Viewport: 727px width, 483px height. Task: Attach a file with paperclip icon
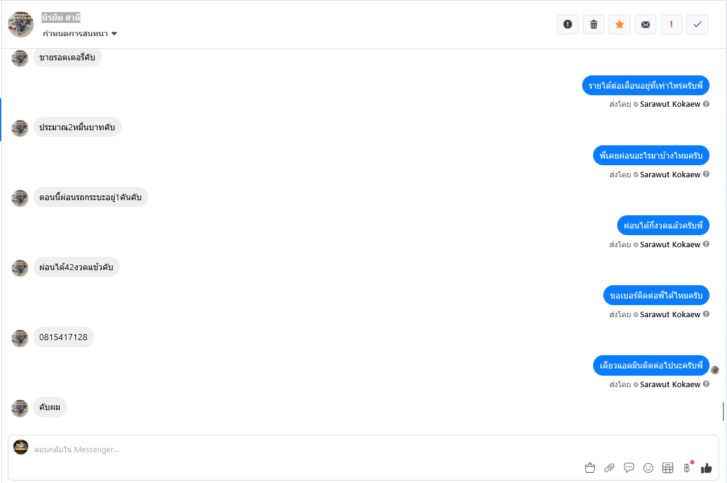tap(609, 468)
